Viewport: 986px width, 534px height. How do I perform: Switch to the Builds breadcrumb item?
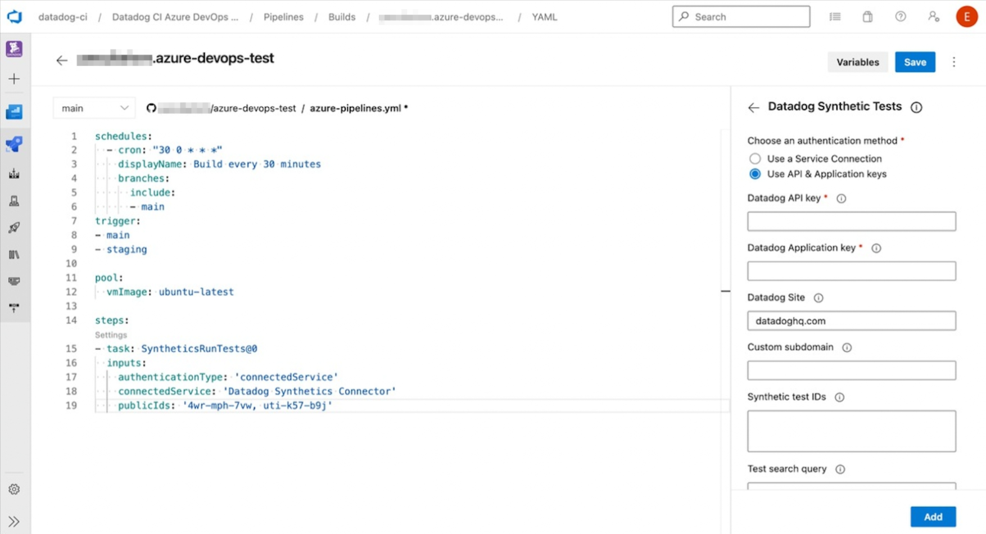(x=341, y=17)
